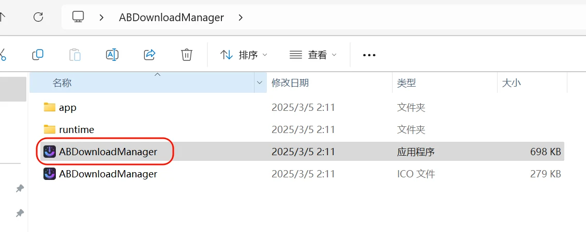Click the ABDownloadManager ICO file icon
This screenshot has height=232, width=586.
(50, 174)
